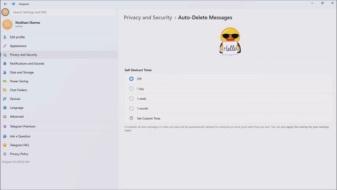The height and width of the screenshot is (190, 337).
Task: Click the Chat Folders folder icon
Action: [5, 90]
